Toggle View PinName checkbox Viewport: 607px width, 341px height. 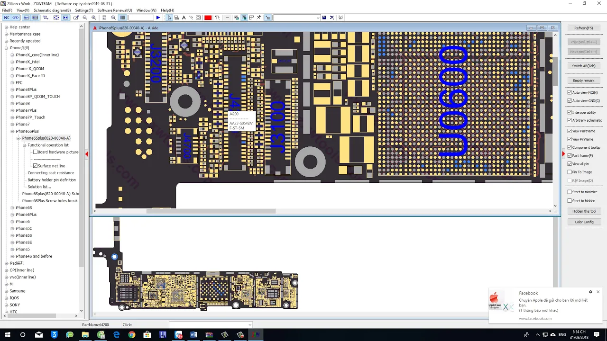click(x=570, y=139)
